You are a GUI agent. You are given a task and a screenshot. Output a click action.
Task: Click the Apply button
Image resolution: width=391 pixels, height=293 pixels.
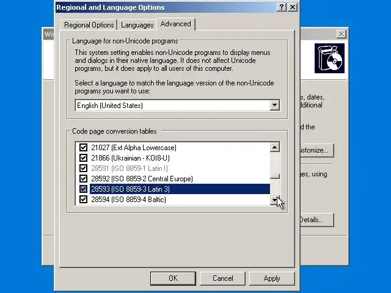click(x=272, y=278)
